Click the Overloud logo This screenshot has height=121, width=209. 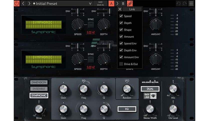click(147, 96)
